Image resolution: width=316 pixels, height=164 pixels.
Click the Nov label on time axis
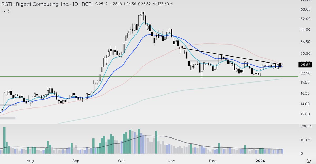click(x=171, y=160)
